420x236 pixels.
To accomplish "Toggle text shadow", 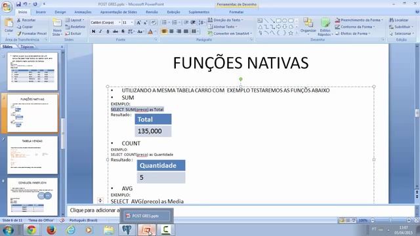I will coord(123,31).
